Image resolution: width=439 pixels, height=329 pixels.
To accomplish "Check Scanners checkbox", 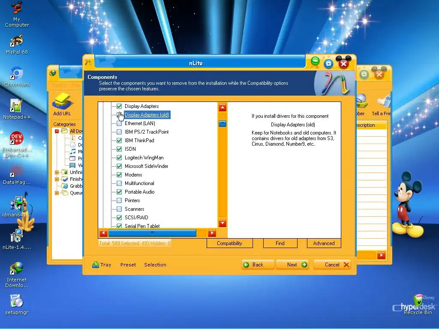I will tap(119, 209).
